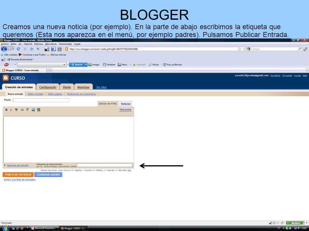The image size is (309, 231).
Task: Click the blockquote icon in editor
Action: 22,110
